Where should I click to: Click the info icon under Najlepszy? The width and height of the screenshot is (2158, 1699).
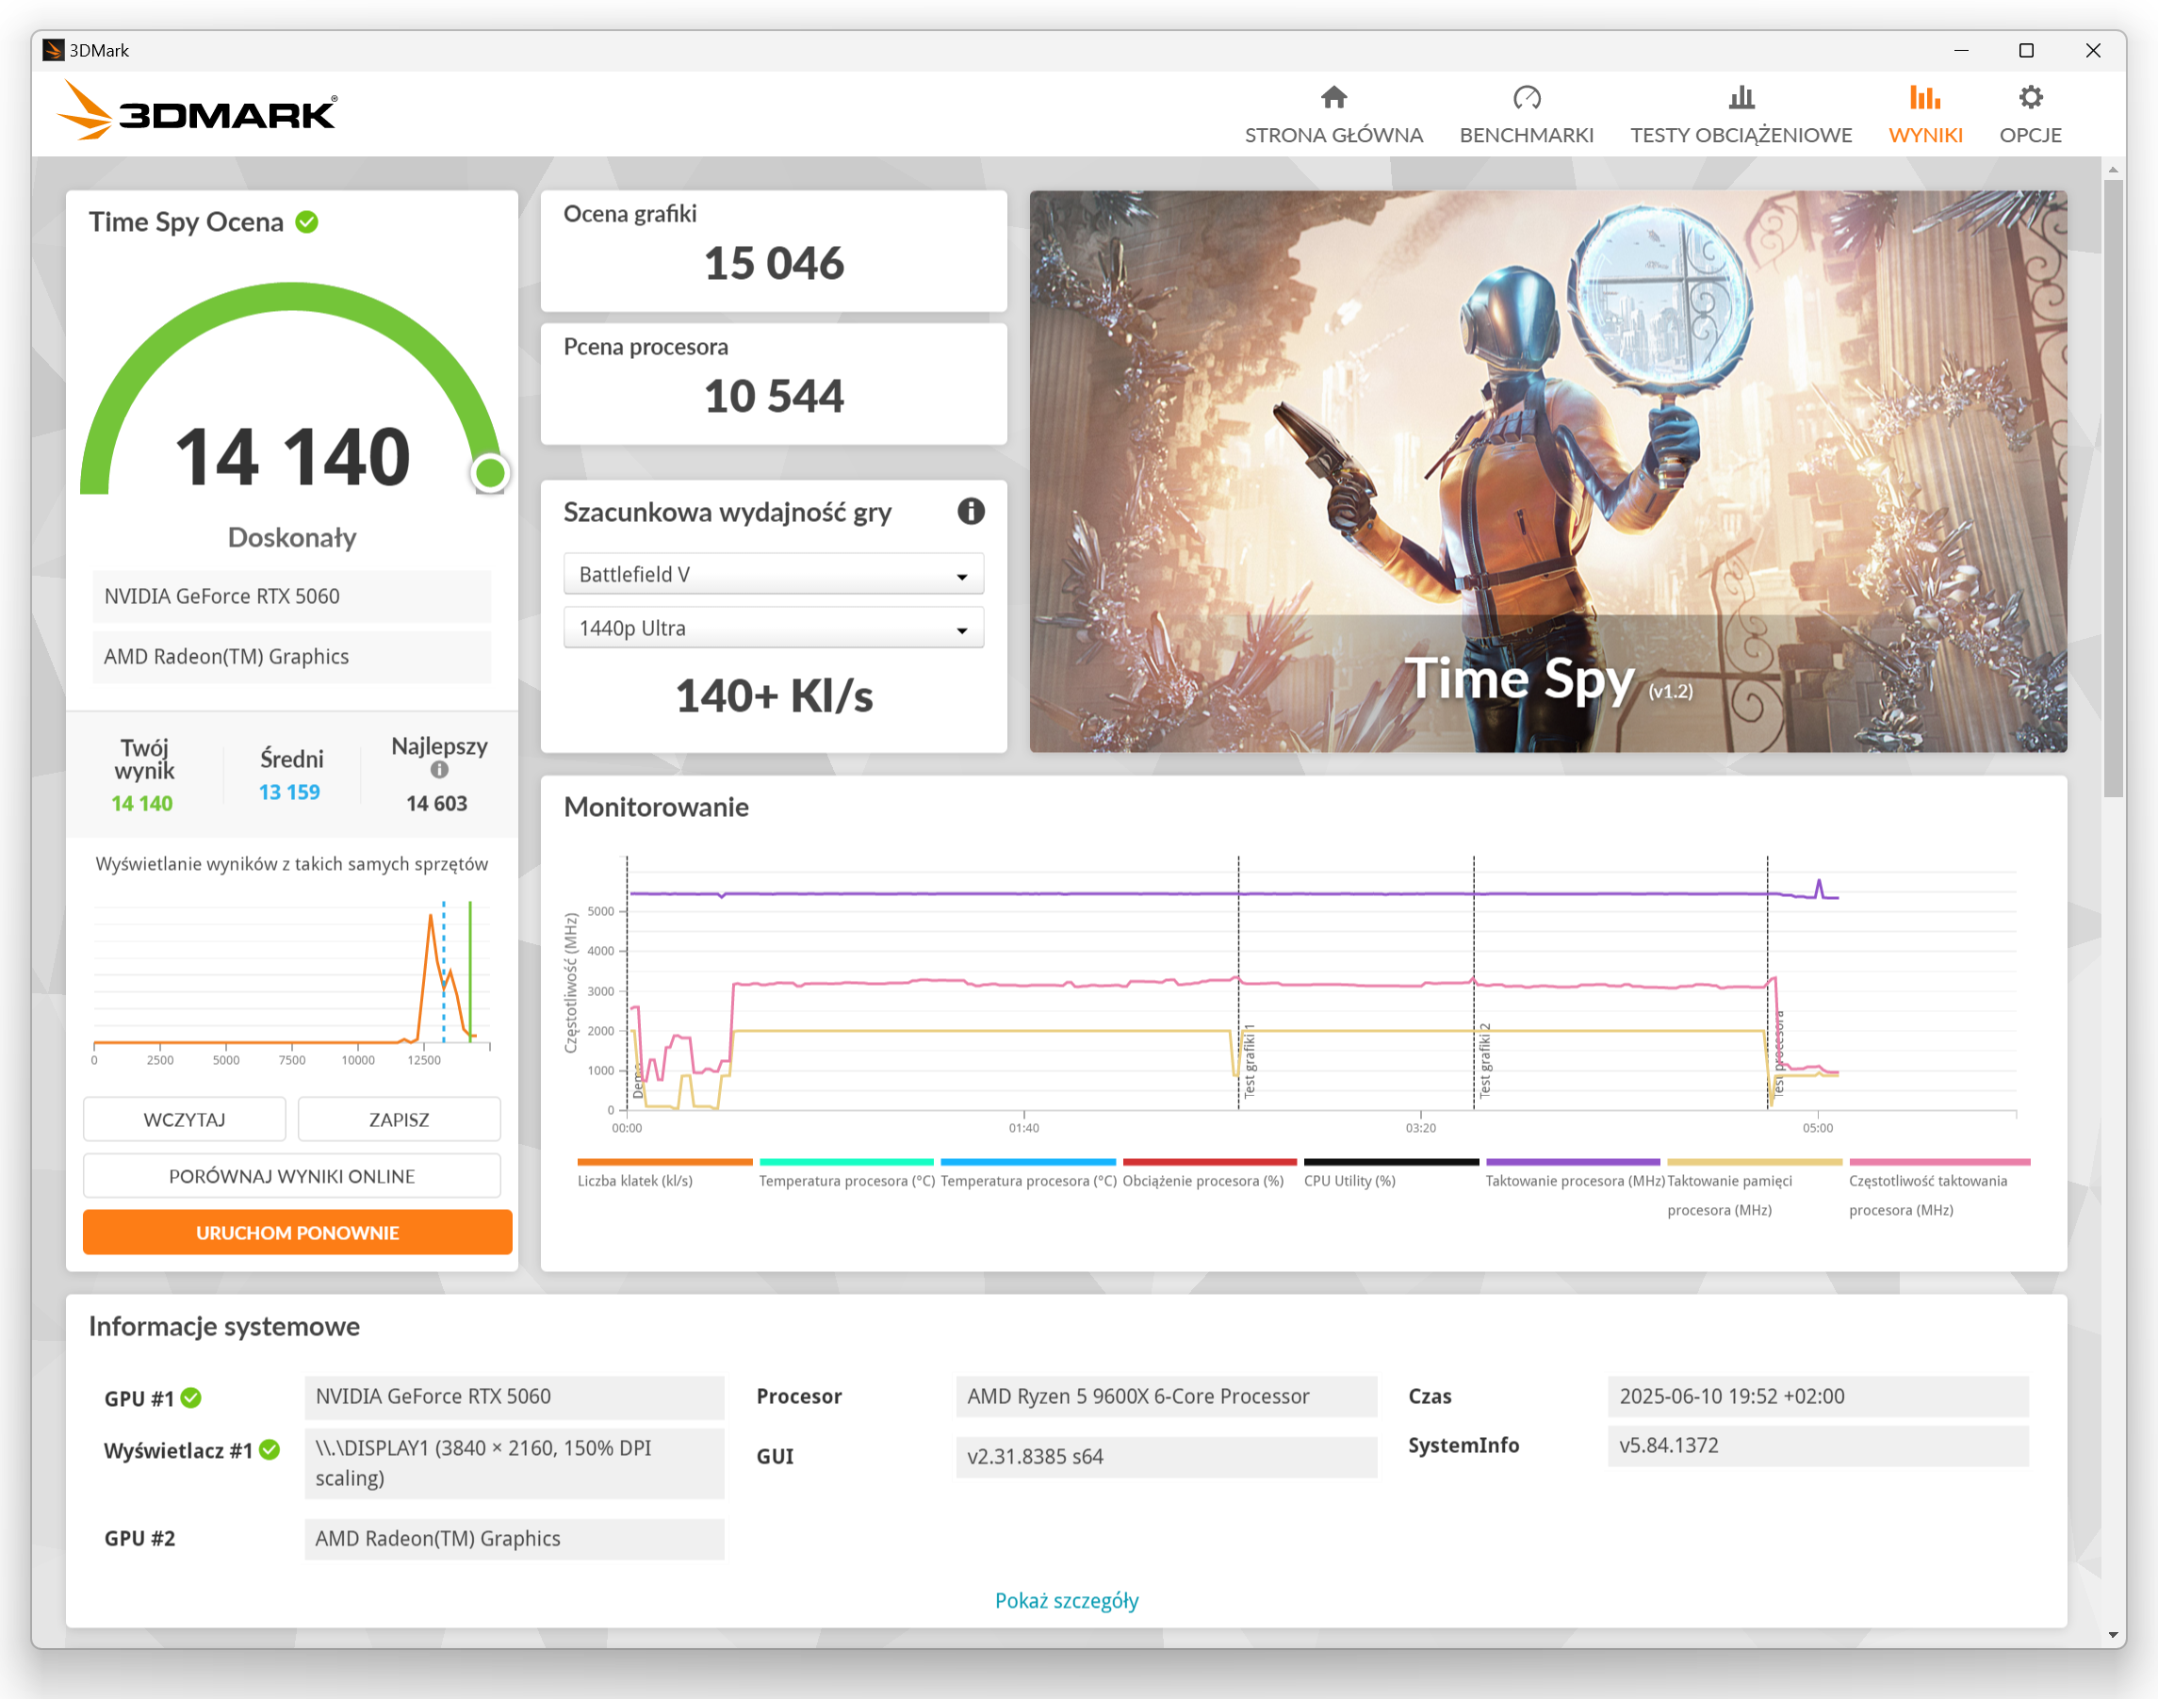pyautogui.click(x=439, y=770)
